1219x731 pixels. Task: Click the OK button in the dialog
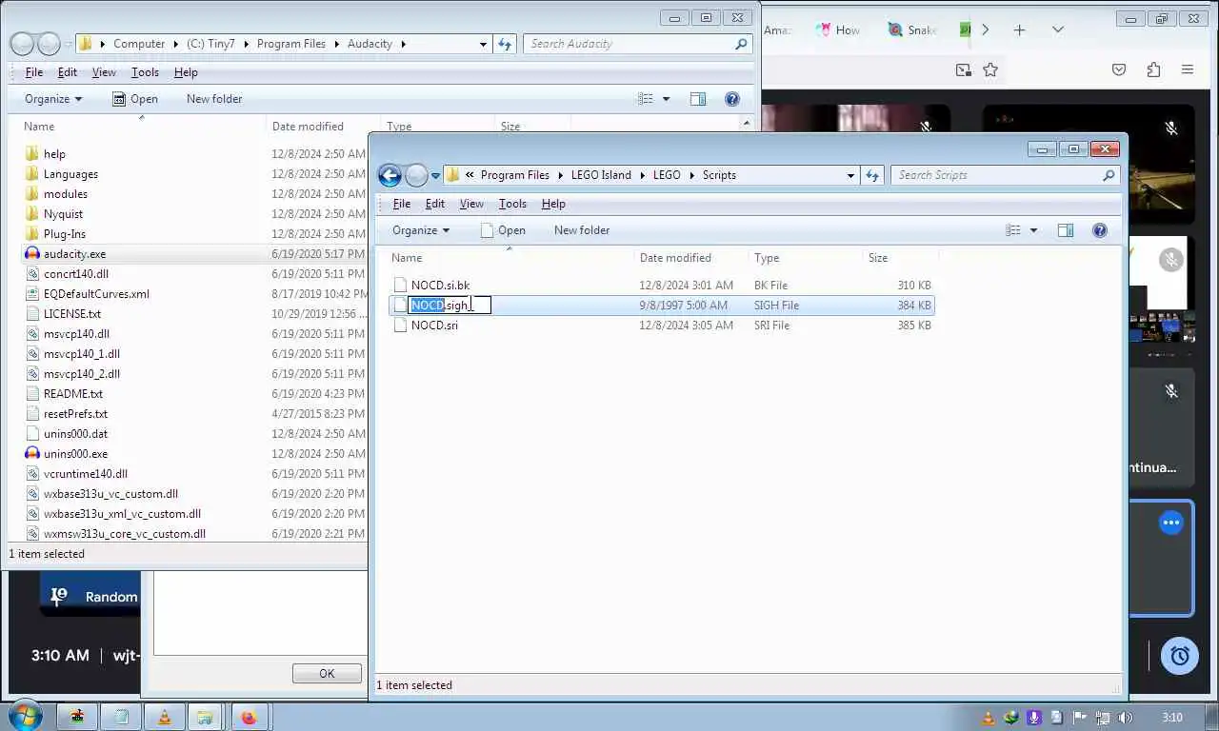click(327, 673)
